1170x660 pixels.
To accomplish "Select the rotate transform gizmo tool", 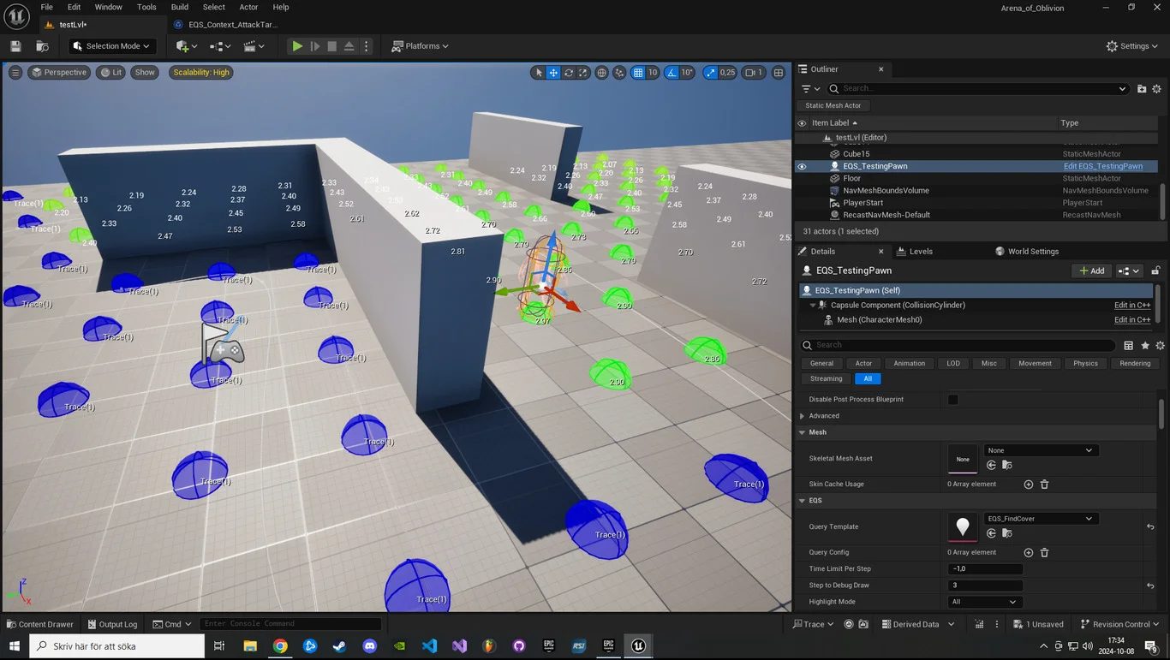I will [x=569, y=73].
